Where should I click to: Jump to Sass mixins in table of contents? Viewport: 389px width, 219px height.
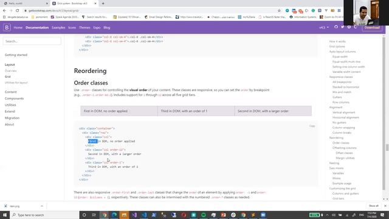[336, 168]
